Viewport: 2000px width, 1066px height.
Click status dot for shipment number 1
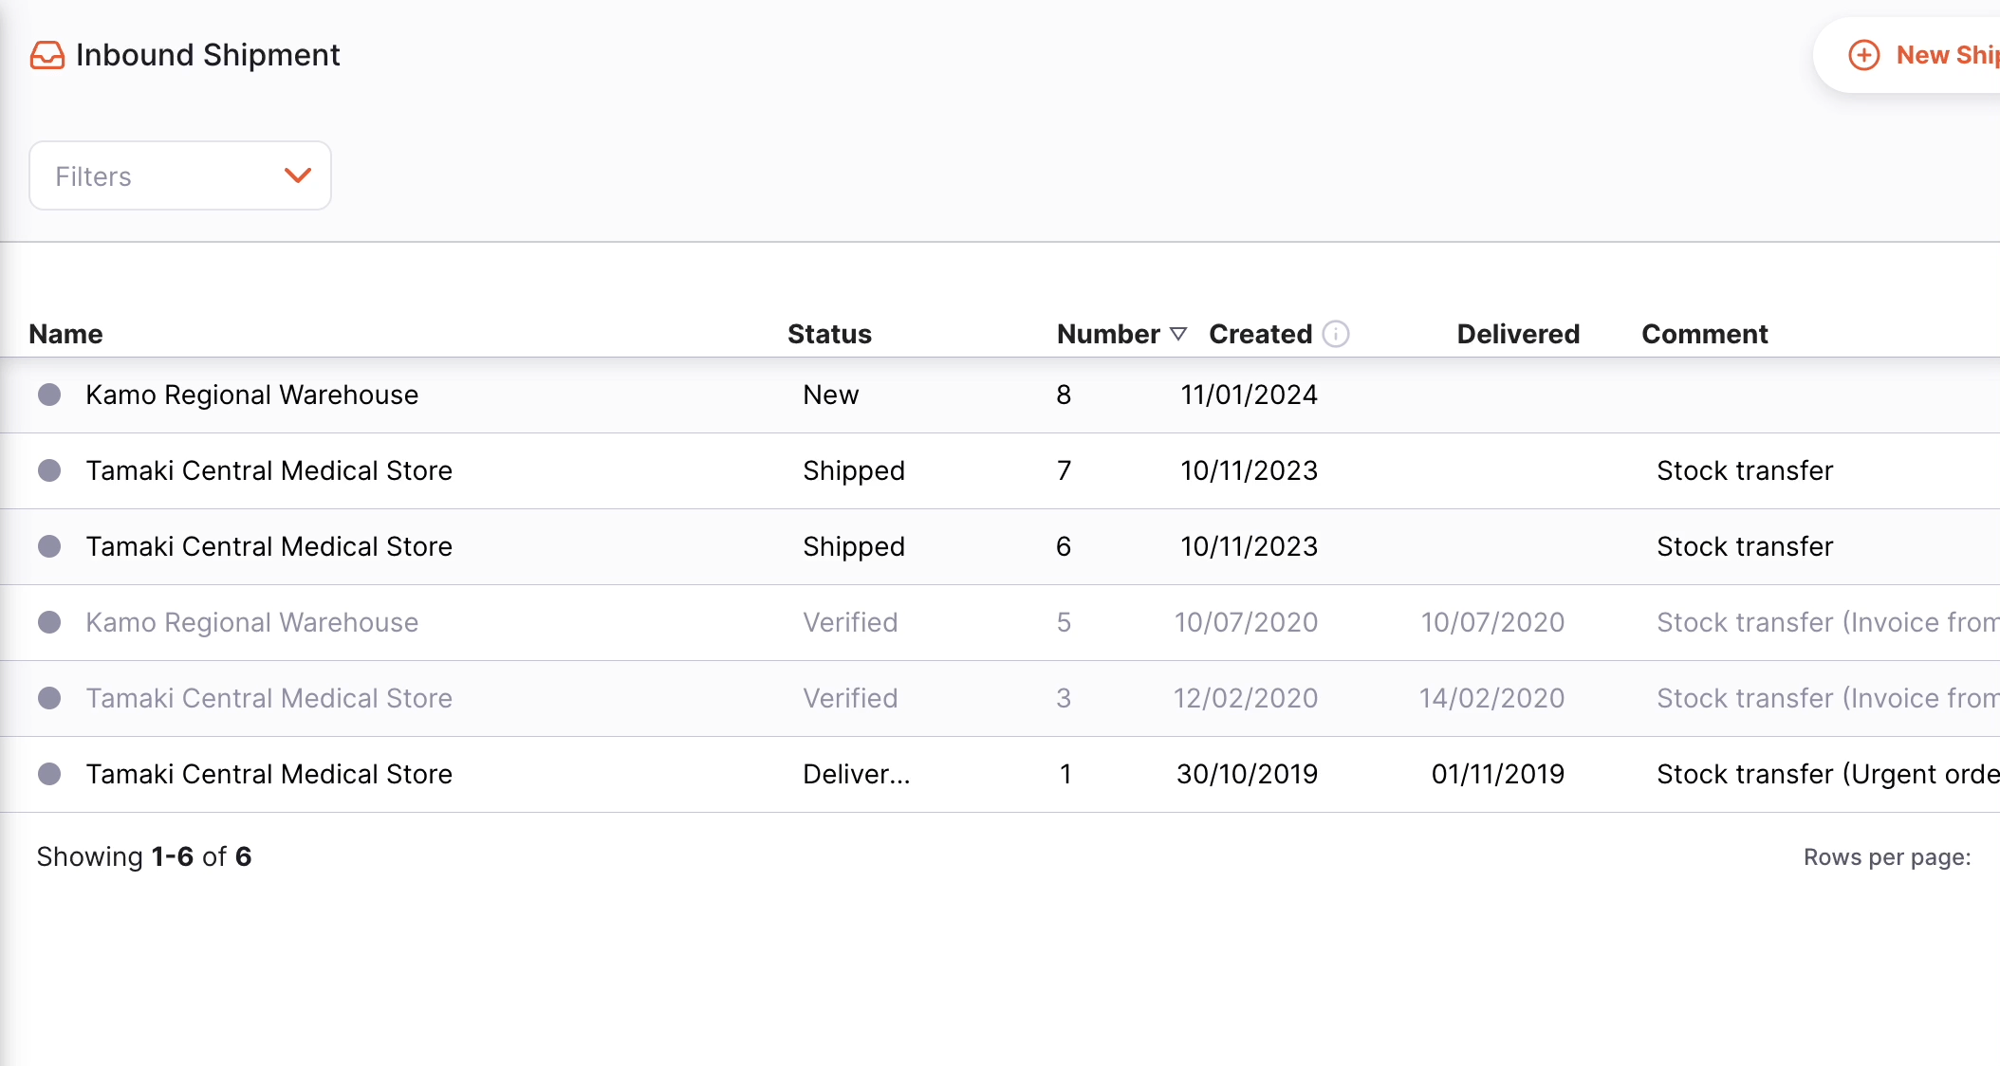pos(49,774)
